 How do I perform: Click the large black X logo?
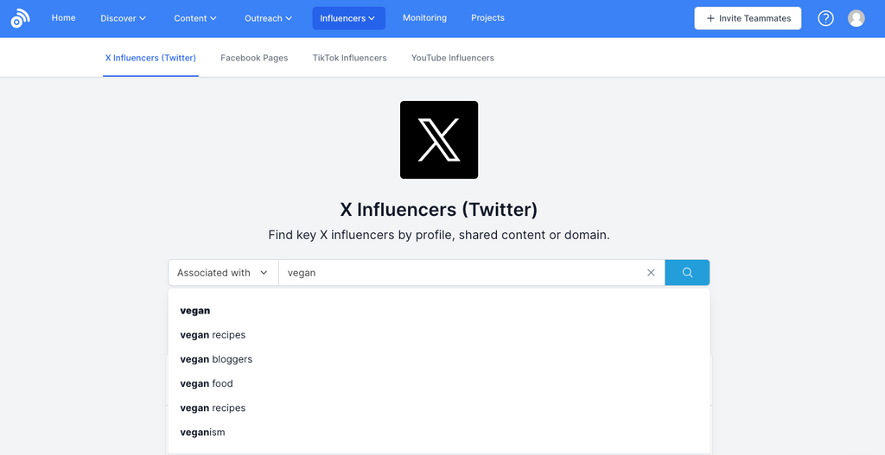tap(439, 140)
